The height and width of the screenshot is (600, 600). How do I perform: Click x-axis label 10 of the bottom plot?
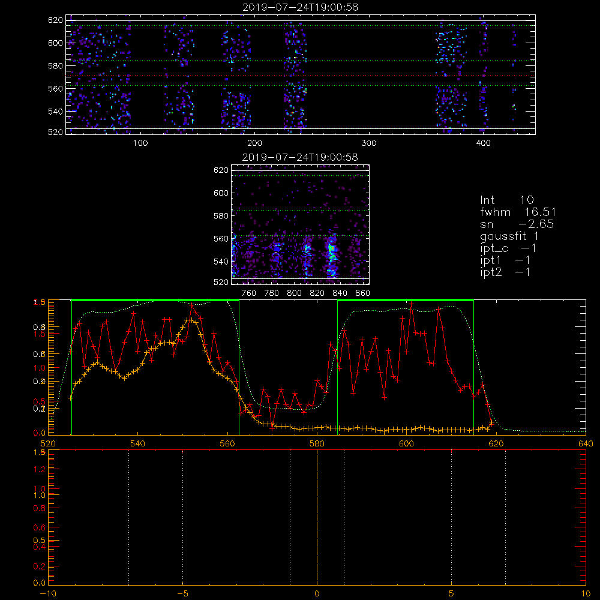(x=586, y=593)
